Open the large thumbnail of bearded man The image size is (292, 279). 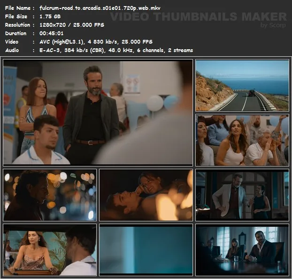98,112
